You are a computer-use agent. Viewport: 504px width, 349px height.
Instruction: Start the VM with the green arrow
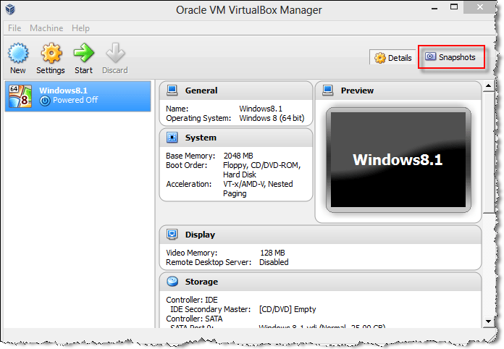tap(83, 53)
